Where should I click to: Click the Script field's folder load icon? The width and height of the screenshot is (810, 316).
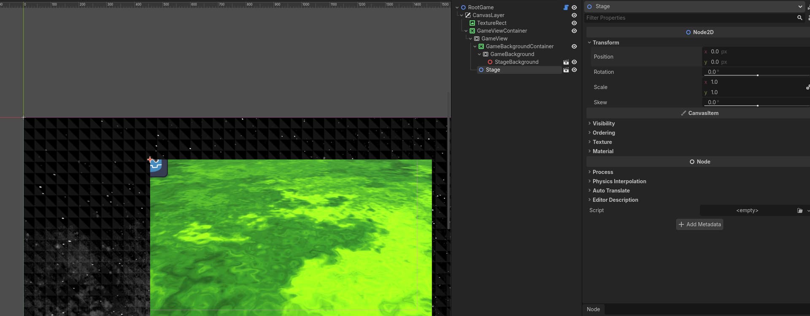coord(799,211)
